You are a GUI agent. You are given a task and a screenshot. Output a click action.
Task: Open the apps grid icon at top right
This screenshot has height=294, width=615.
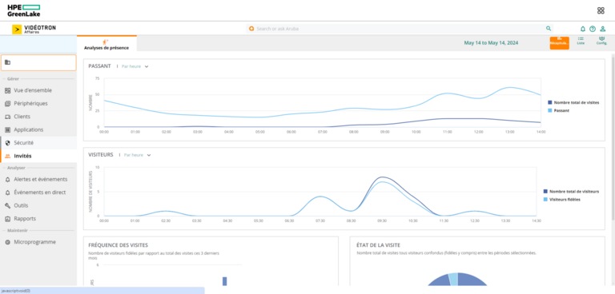click(x=601, y=10)
